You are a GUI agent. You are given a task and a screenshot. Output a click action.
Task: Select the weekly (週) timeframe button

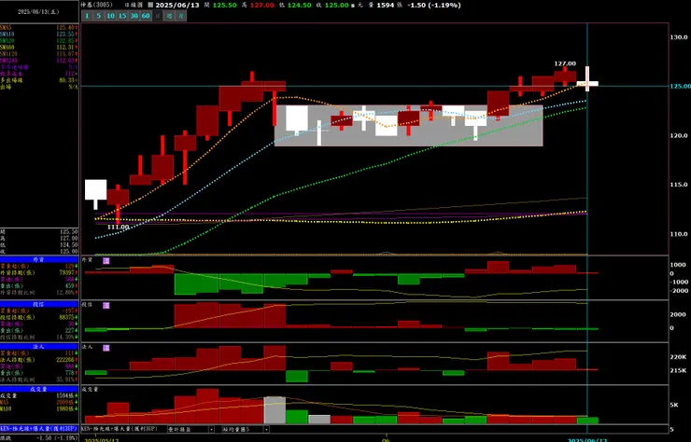coord(169,16)
